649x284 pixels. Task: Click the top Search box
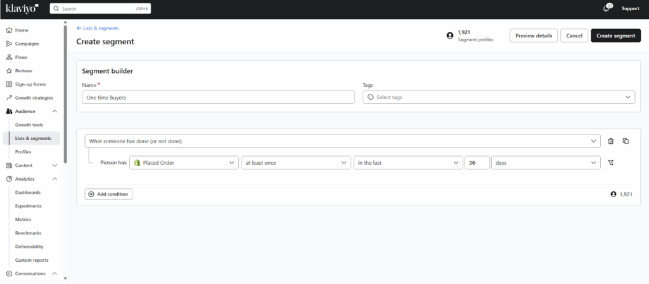(x=100, y=9)
